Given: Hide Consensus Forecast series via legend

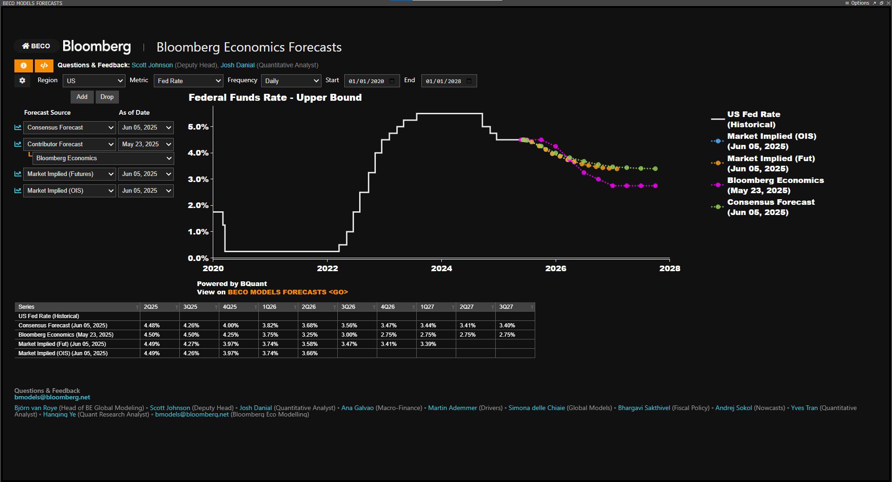Looking at the screenshot, I should (x=770, y=207).
